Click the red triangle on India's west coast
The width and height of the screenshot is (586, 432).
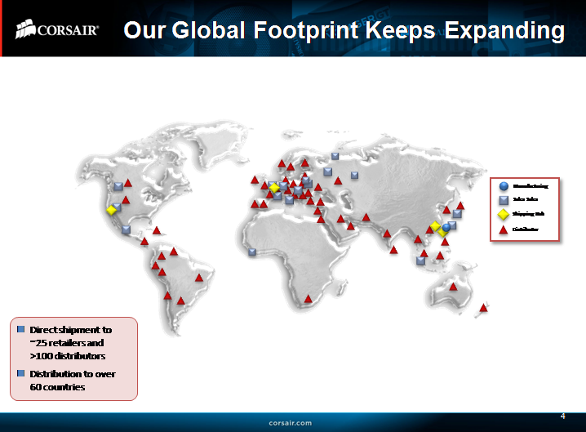387,234
